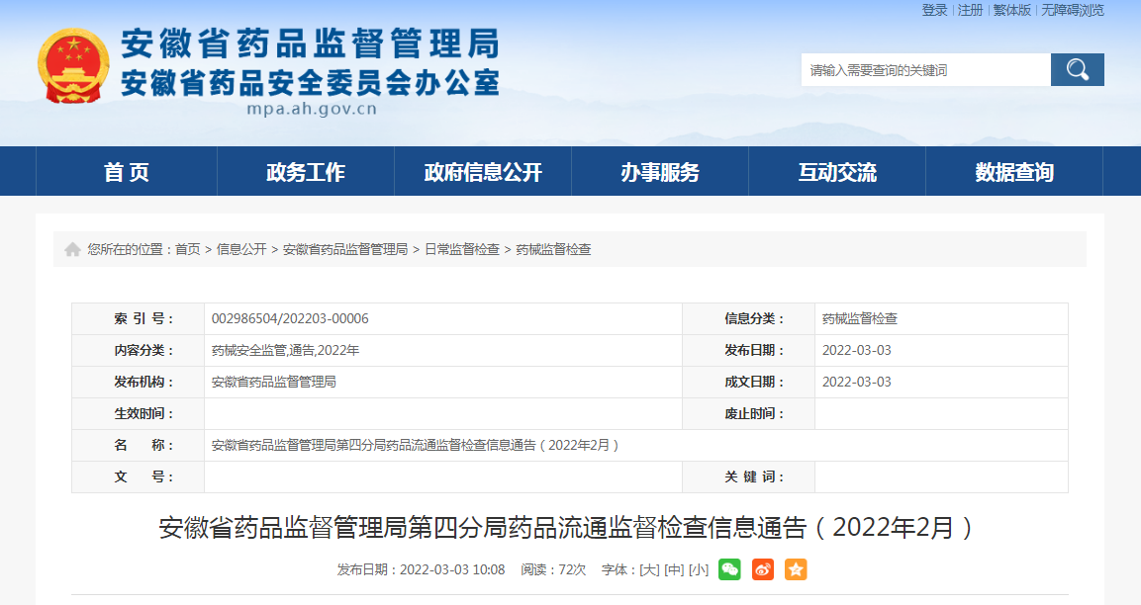This screenshot has width=1141, height=605.
Task: Click the 登录 link
Action: [x=934, y=10]
